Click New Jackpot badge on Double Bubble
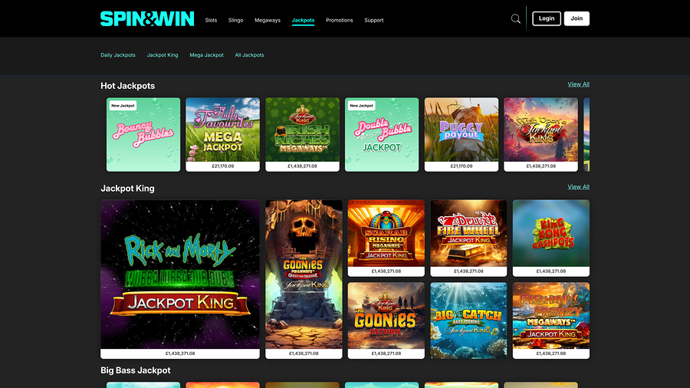This screenshot has width=690, height=388. click(x=361, y=106)
